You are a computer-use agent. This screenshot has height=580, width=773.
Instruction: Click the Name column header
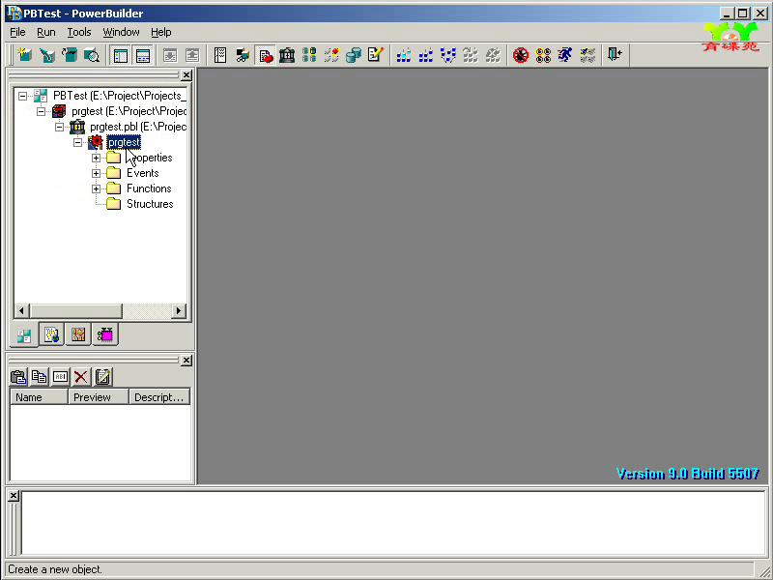[39, 397]
